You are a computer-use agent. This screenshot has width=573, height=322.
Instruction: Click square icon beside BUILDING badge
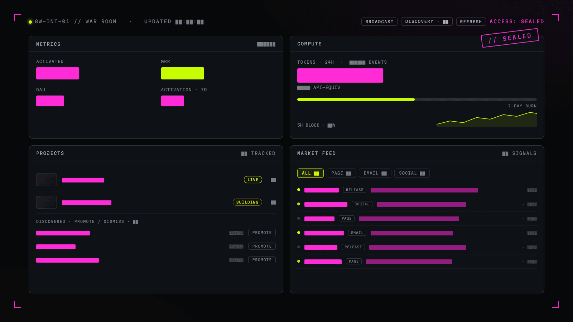coord(273,203)
